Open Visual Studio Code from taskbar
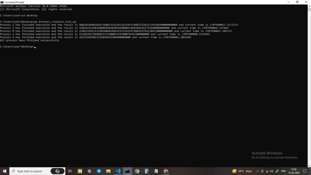Screen dimensions: 311x175 click(x=118, y=171)
